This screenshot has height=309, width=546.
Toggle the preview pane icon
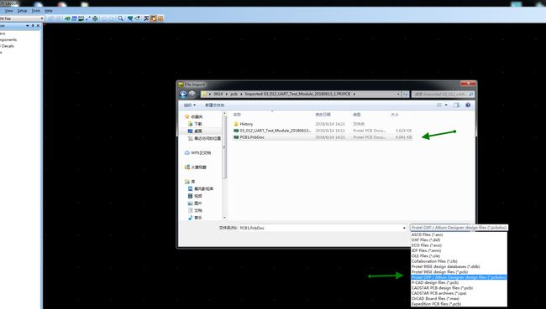(456, 106)
